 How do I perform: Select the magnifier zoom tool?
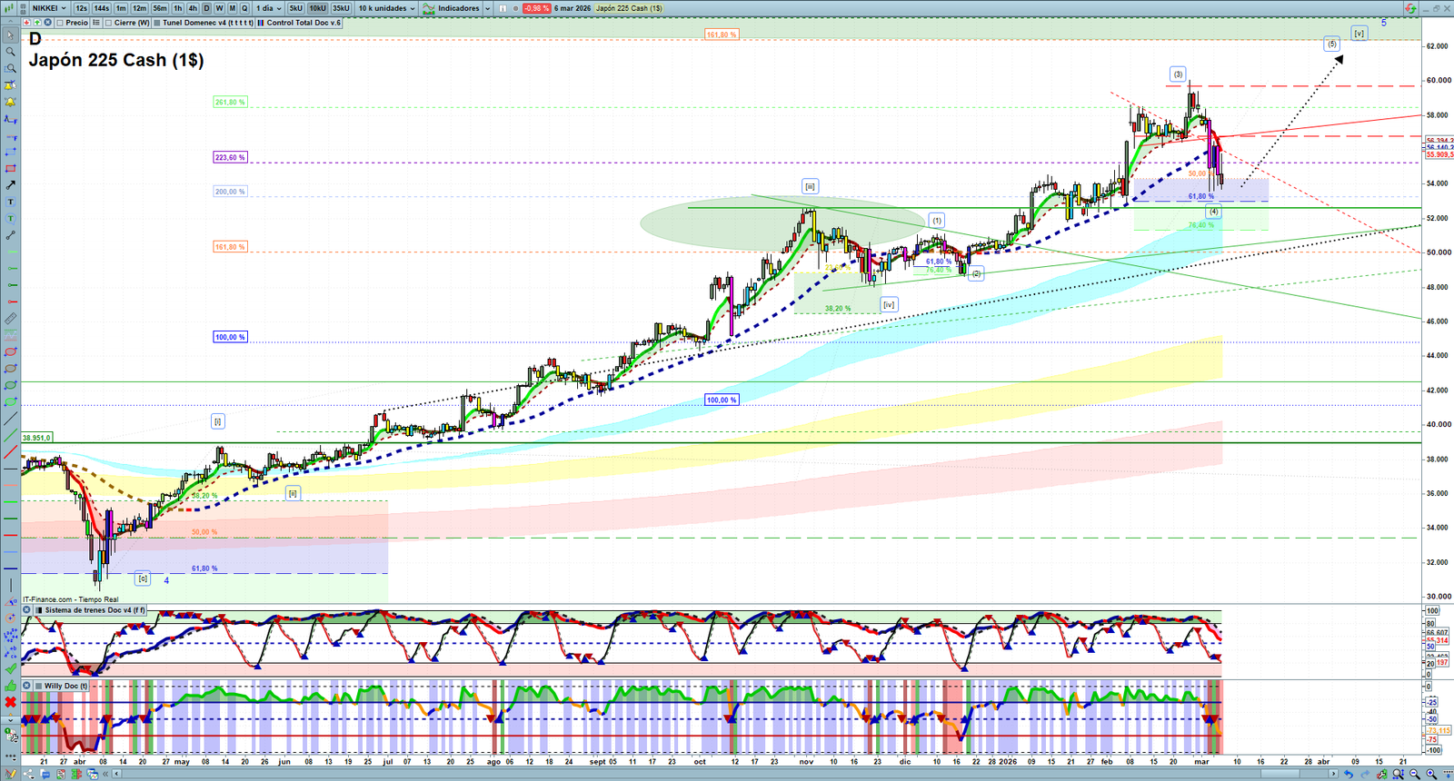coord(11,52)
